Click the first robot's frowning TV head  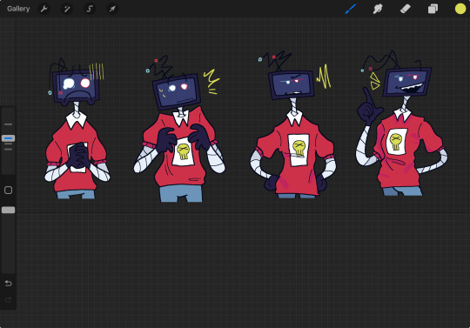[76, 87]
